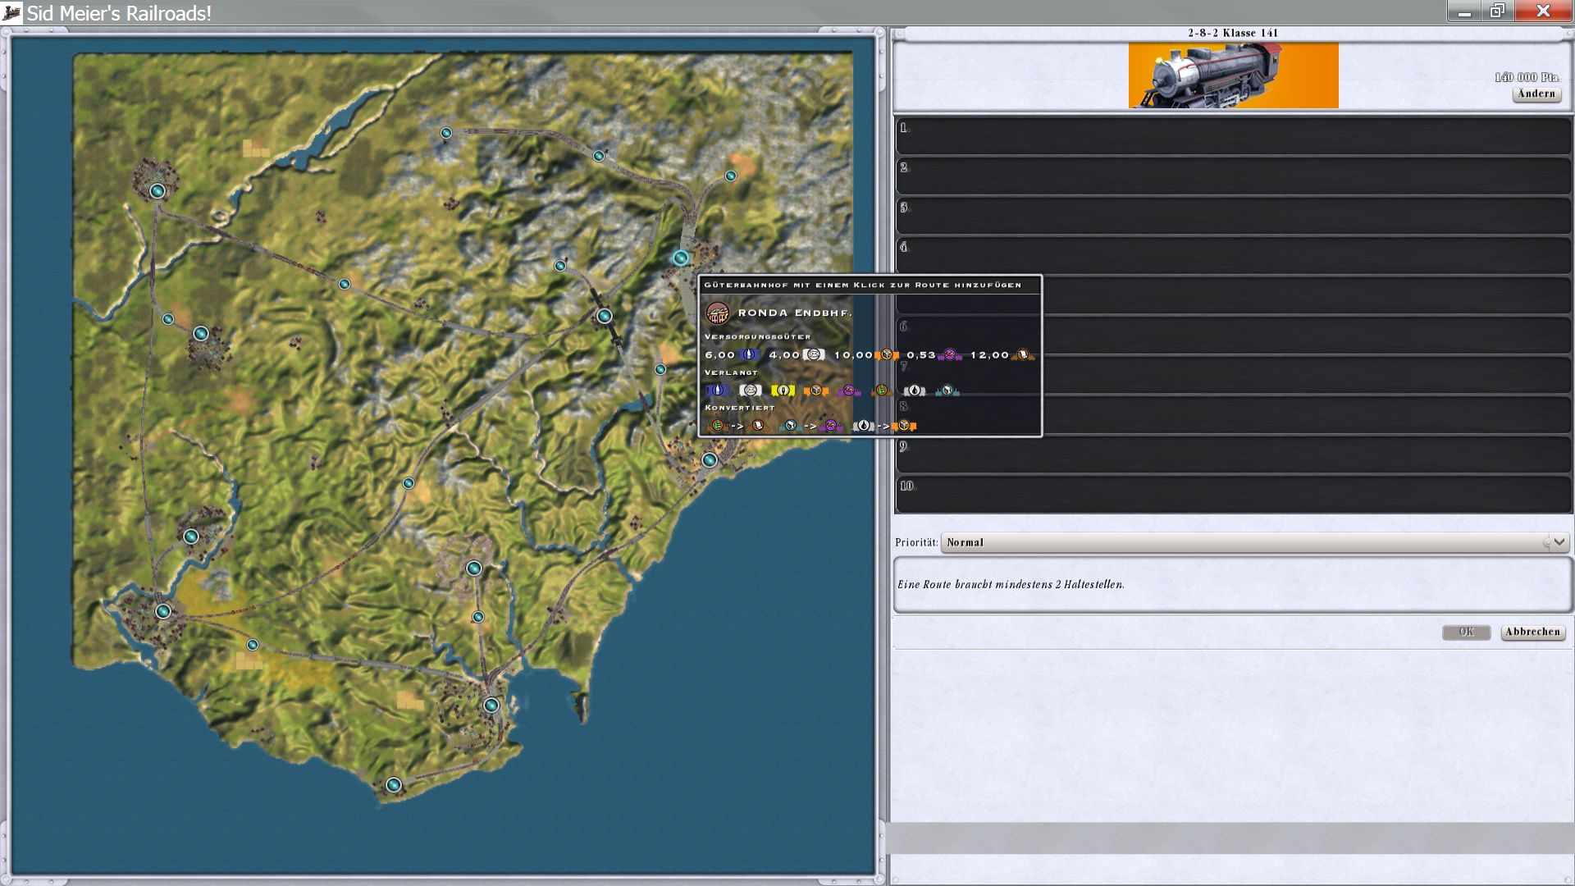Image resolution: width=1575 pixels, height=886 pixels.
Task: Click the '2-8-2 Klasse 141' title text
Action: pyautogui.click(x=1233, y=33)
